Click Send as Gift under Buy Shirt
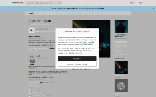The width and height of the screenshot is (156, 97). (33, 85)
